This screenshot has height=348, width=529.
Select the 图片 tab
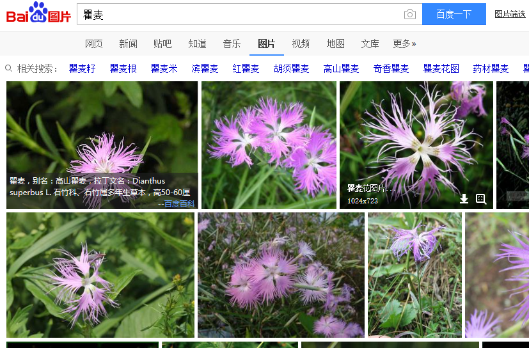pyautogui.click(x=267, y=43)
